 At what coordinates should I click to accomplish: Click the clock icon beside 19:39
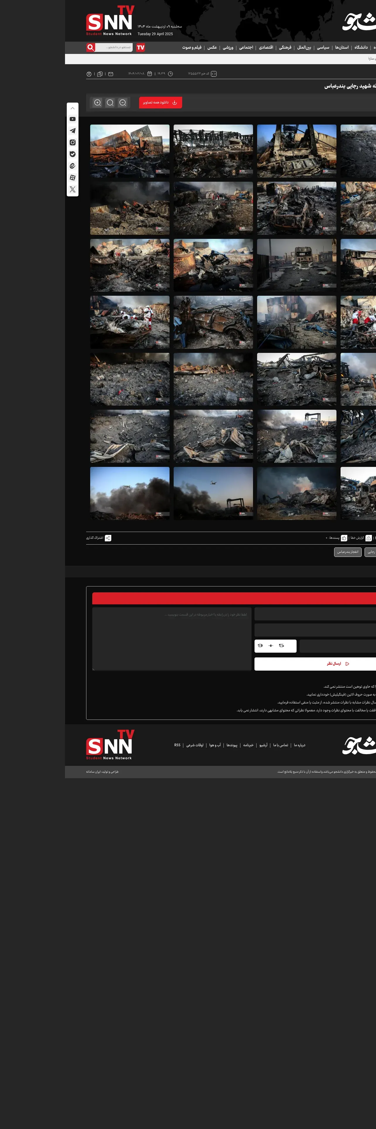pyautogui.click(x=171, y=74)
